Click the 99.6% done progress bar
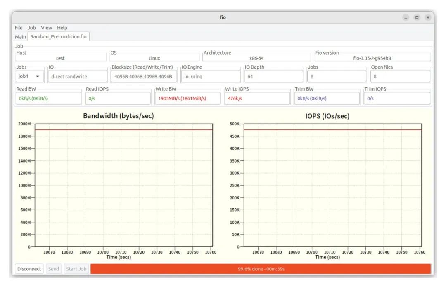446x287 pixels. (x=261, y=269)
